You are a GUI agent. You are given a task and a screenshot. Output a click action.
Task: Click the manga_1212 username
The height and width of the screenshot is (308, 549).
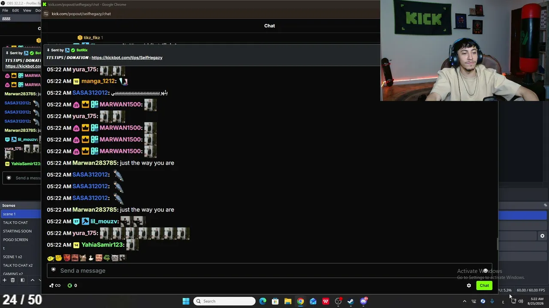[98, 81]
